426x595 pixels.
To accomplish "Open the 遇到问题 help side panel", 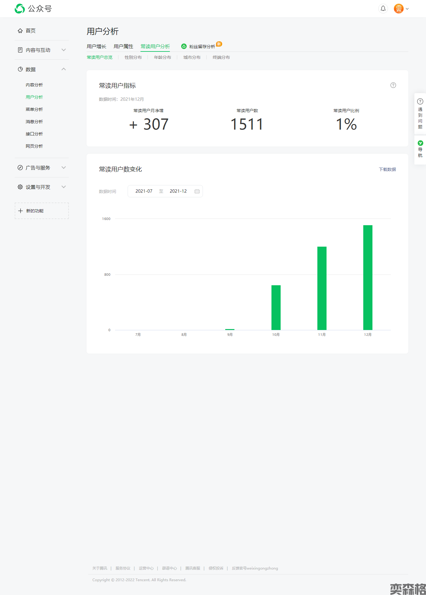I will [420, 114].
